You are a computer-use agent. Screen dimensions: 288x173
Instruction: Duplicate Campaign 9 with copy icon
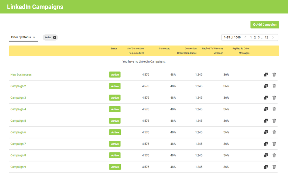coord(266,167)
